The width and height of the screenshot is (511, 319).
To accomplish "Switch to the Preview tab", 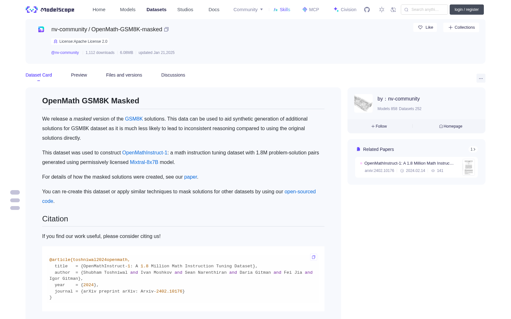I will (79, 75).
